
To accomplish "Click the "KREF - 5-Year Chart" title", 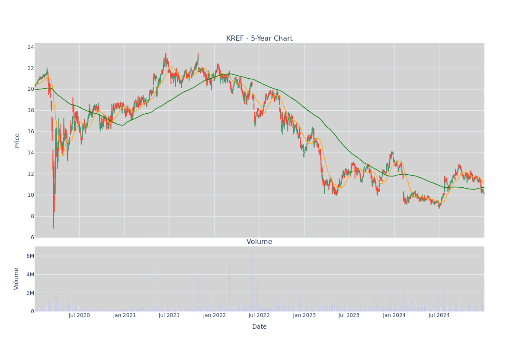I will [x=259, y=38].
